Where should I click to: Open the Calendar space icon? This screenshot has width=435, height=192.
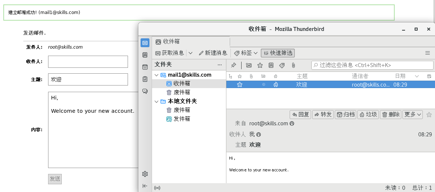[145, 67]
